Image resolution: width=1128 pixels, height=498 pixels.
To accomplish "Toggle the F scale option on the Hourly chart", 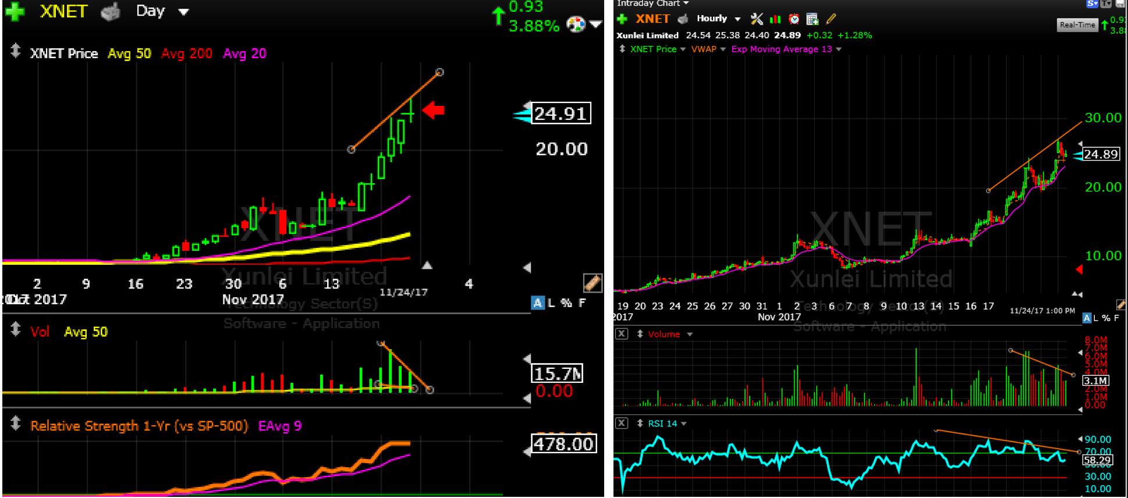I will [x=1116, y=318].
